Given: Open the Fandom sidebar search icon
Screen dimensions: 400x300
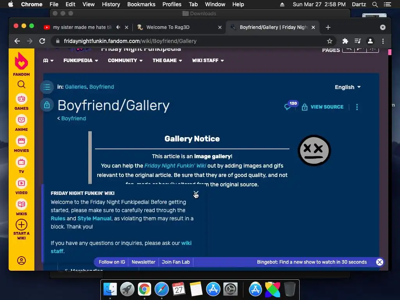Looking at the screenshot, I should (x=21, y=84).
